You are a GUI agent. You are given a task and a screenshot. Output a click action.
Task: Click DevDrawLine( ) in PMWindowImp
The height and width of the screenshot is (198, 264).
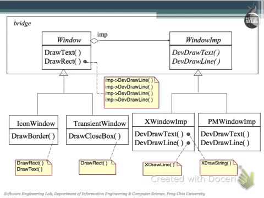(x=225, y=142)
